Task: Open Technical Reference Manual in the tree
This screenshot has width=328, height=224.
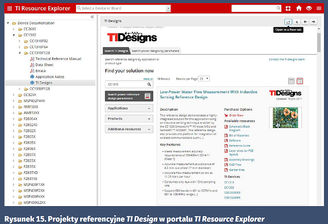Action: [x=58, y=59]
